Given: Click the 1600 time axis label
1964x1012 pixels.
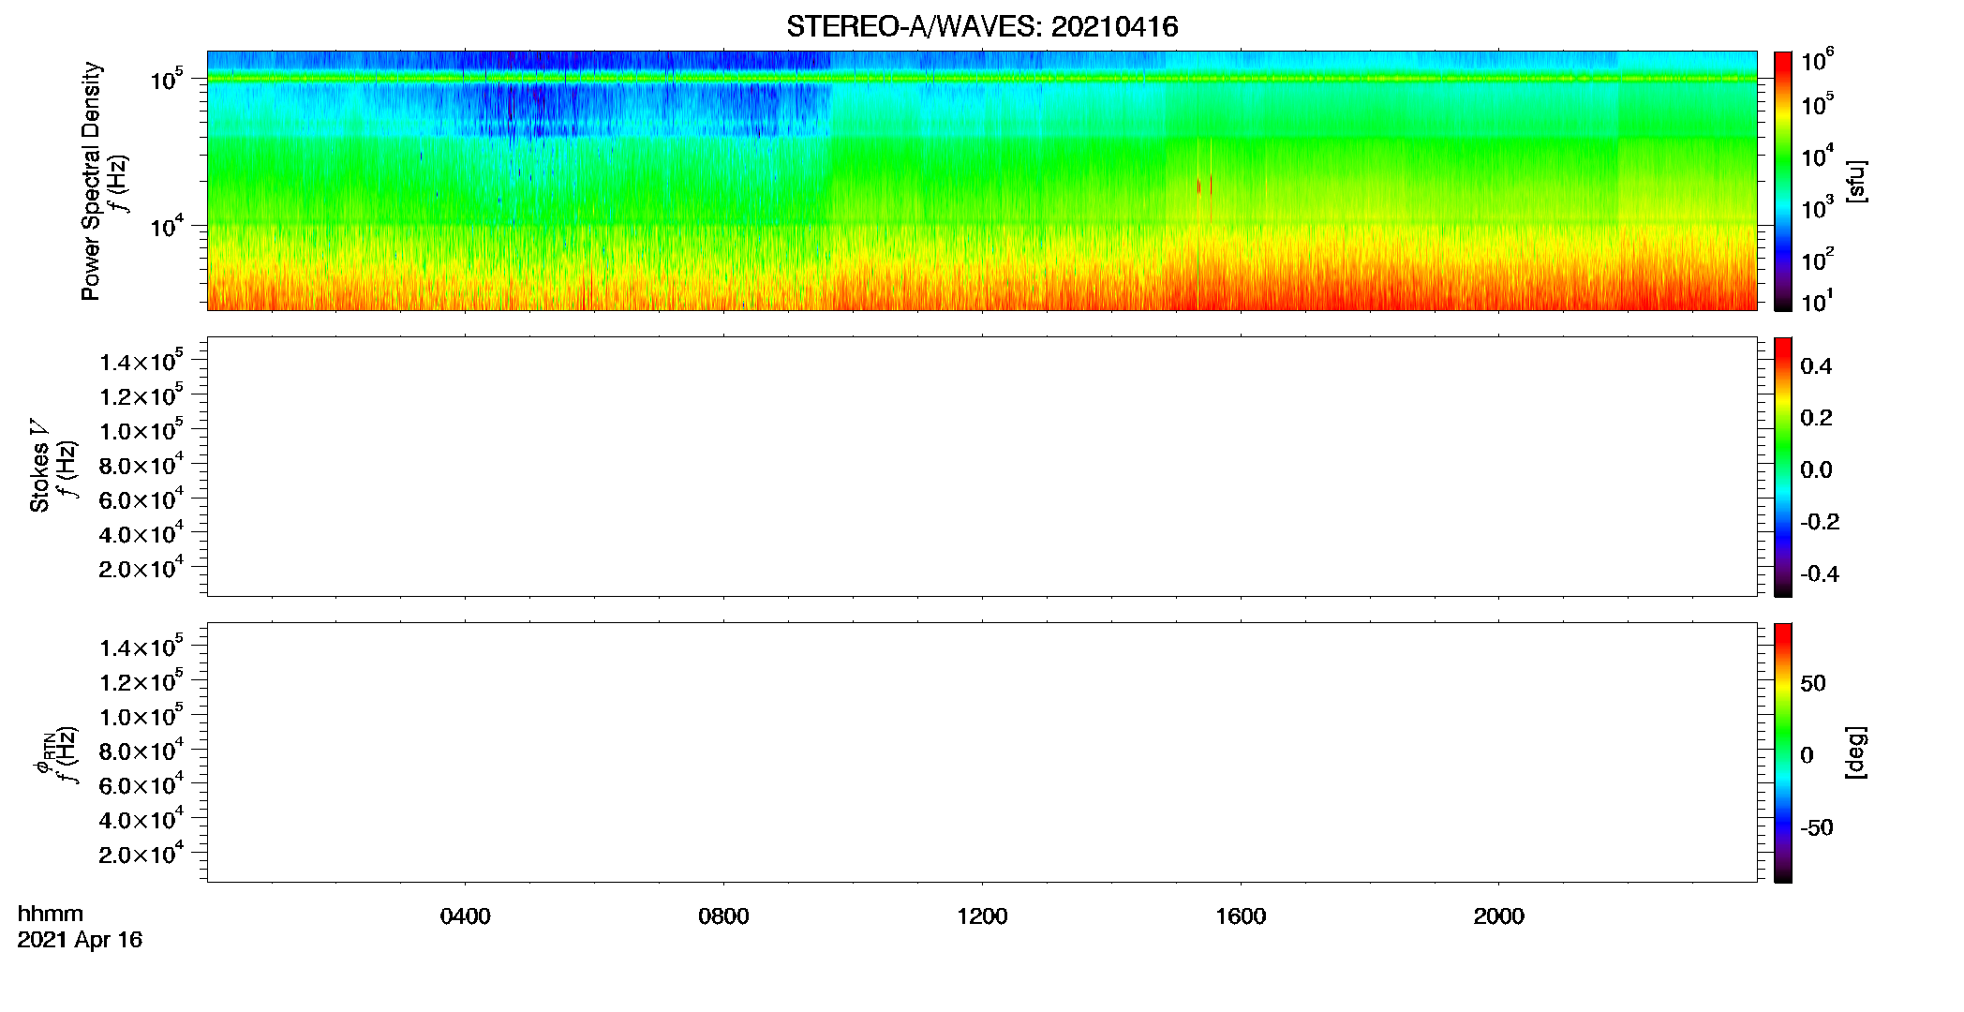Looking at the screenshot, I should coord(1241,916).
